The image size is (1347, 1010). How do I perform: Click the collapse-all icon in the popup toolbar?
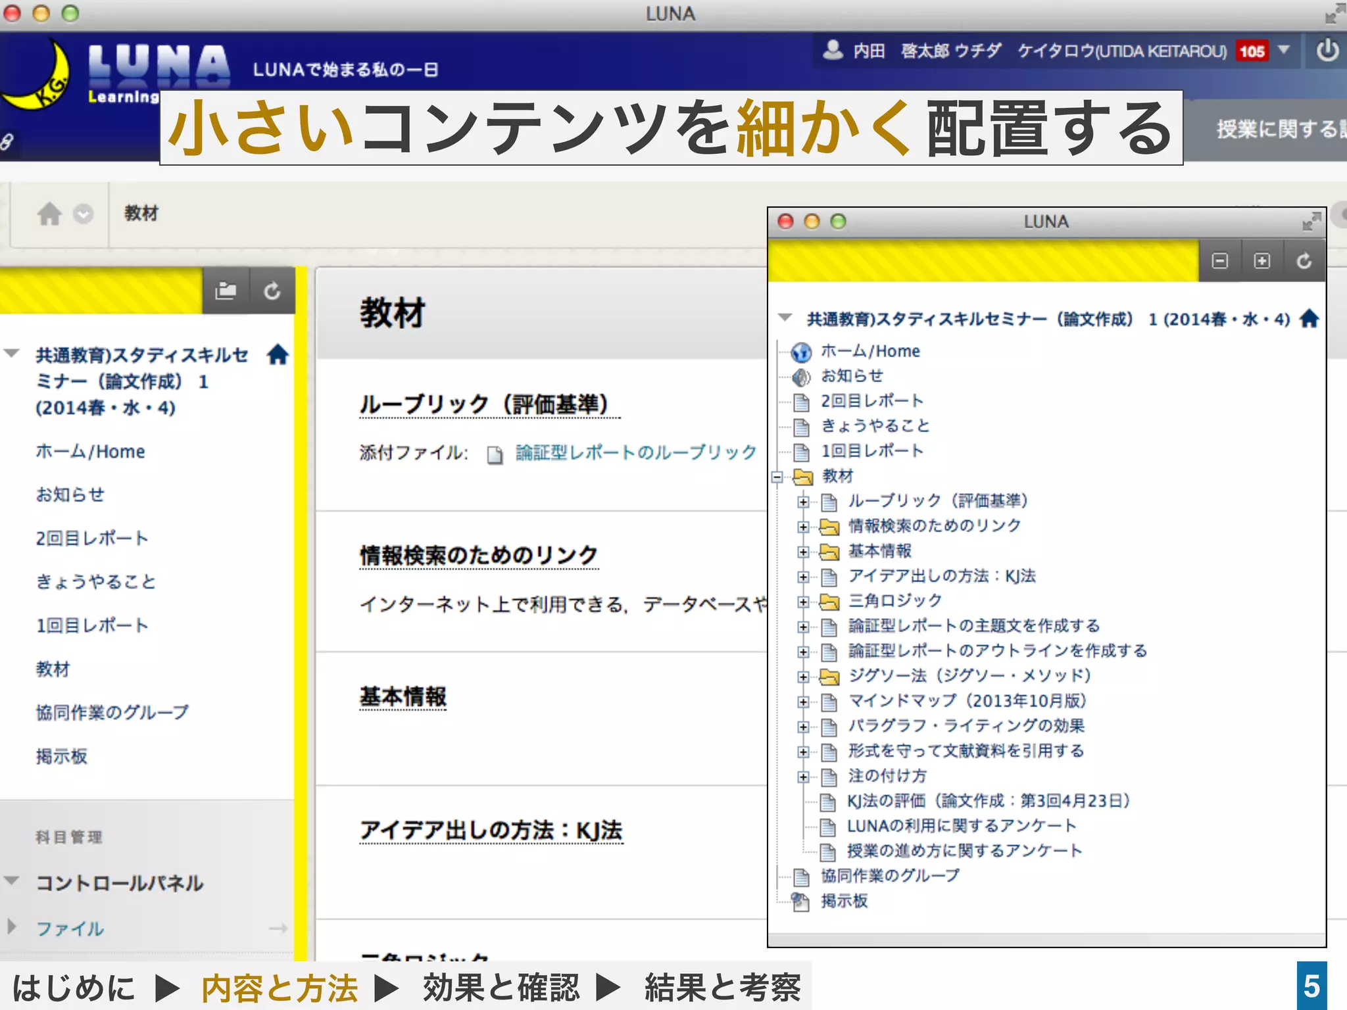pos(1220,261)
